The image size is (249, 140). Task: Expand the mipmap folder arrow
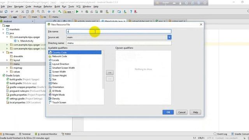tap(7, 68)
